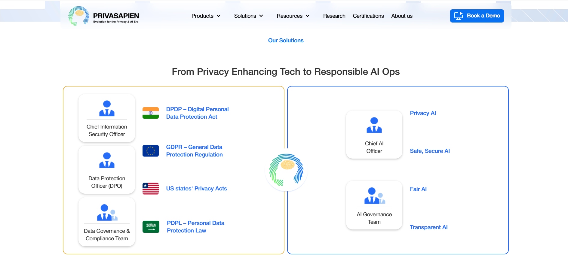Click the screen icon on Book a Demo
568x261 pixels.
pyautogui.click(x=459, y=16)
